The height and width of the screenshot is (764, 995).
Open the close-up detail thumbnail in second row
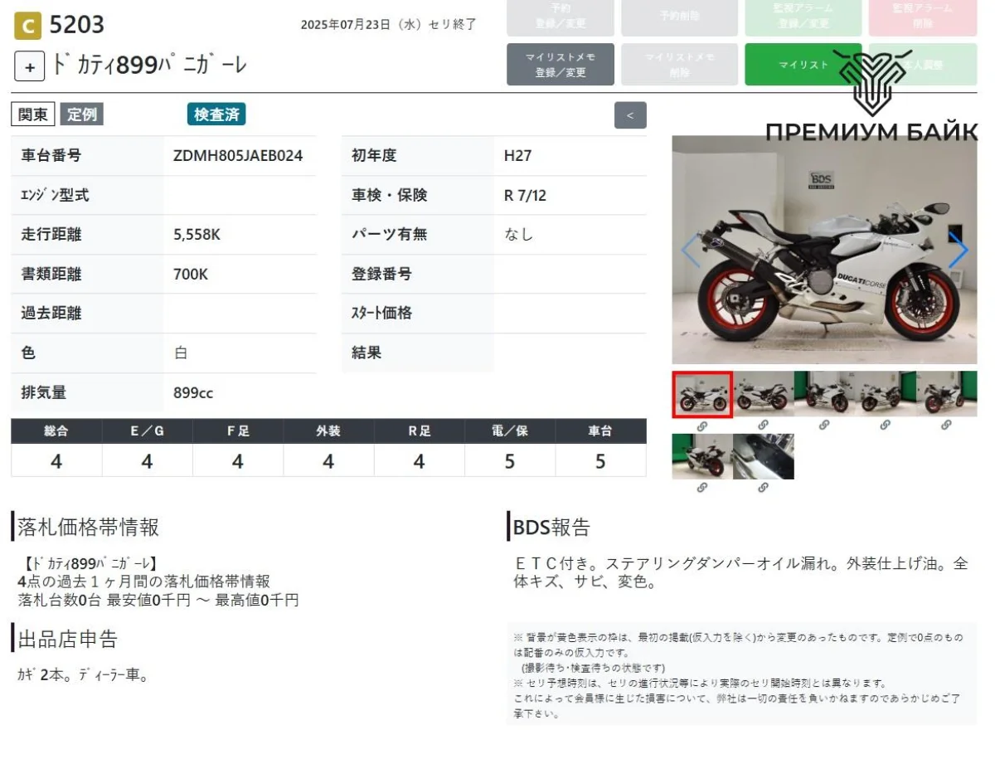[x=763, y=456]
